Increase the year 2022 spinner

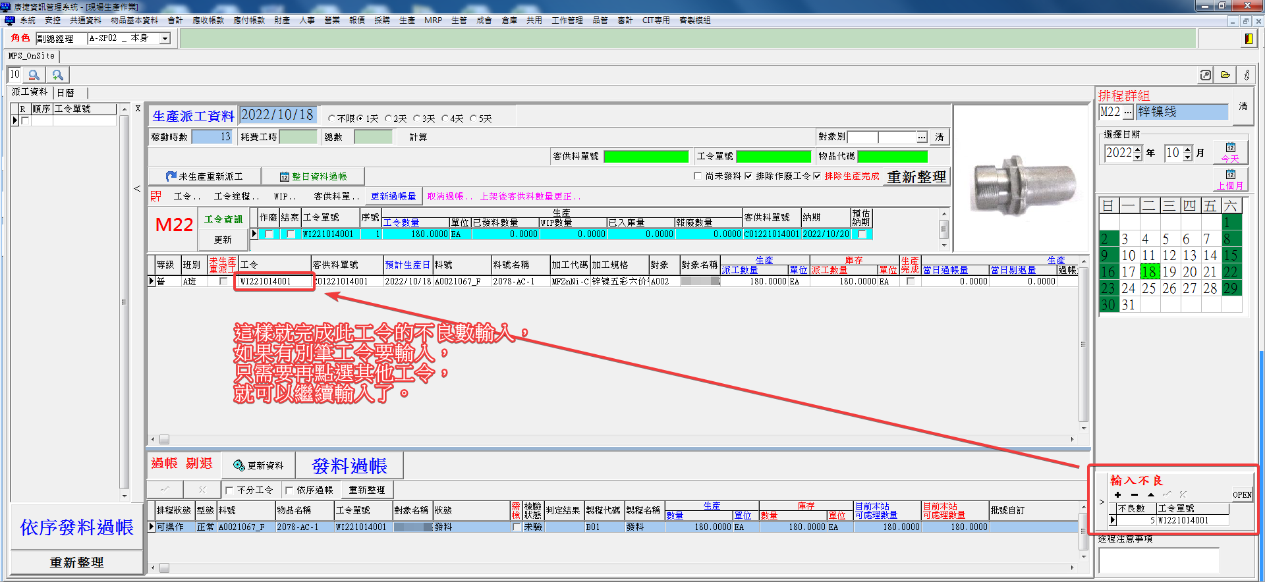click(1137, 149)
